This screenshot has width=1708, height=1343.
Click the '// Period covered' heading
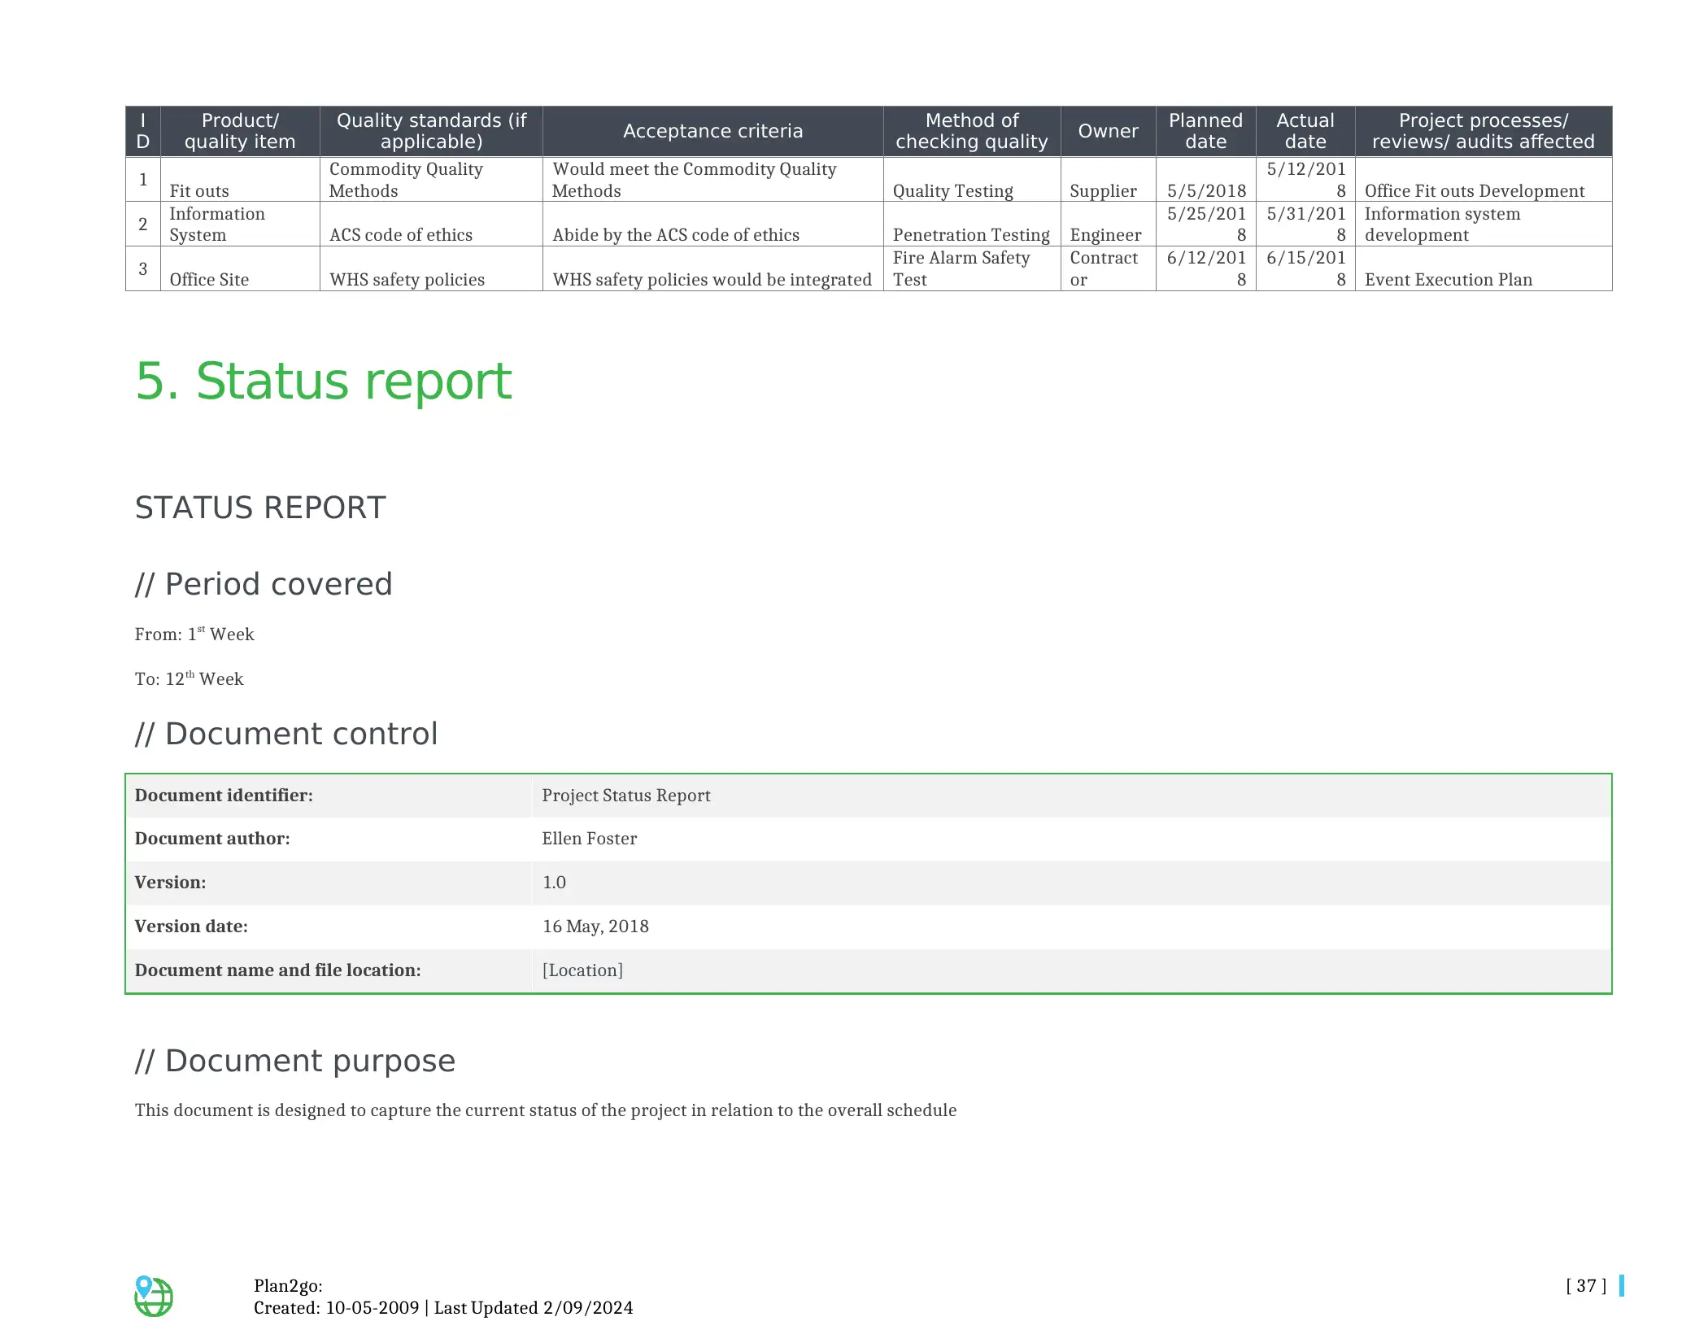coord(264,584)
